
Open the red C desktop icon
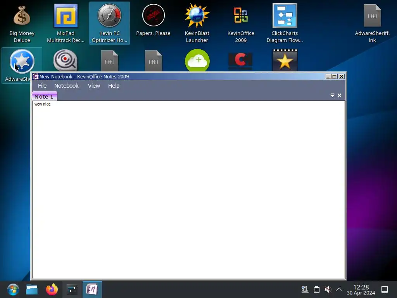[x=240, y=61]
